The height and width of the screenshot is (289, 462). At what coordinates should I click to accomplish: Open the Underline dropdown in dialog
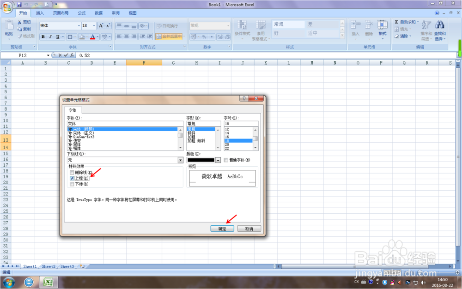tap(180, 160)
